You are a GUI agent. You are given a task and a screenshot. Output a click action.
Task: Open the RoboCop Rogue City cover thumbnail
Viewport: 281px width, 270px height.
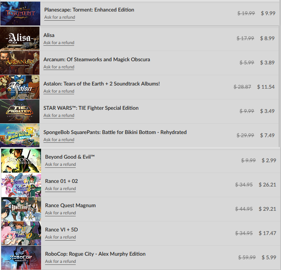click(21, 258)
